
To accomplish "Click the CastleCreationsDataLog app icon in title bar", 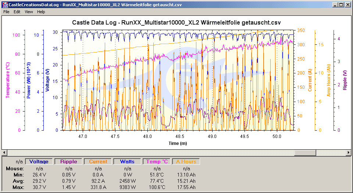I will click(5, 4).
